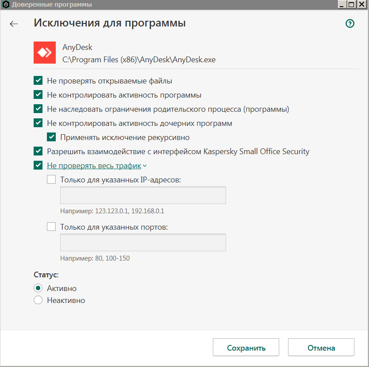
Task: Click the Kaspersky shield icon in title bar
Action: click(x=6, y=4)
